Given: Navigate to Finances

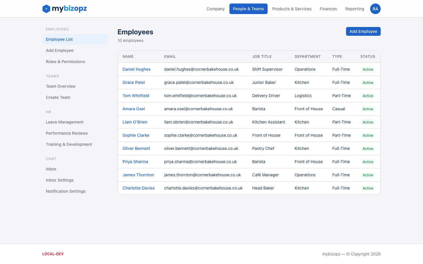Looking at the screenshot, I should pos(328,9).
